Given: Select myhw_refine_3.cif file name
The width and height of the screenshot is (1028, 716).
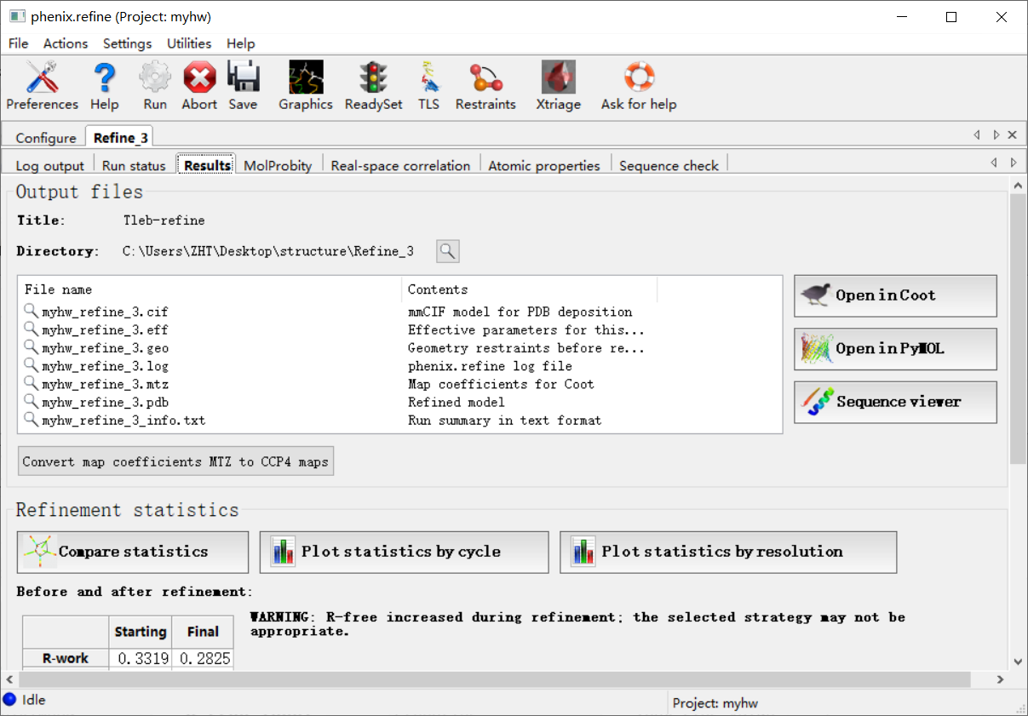Looking at the screenshot, I should coord(105,312).
